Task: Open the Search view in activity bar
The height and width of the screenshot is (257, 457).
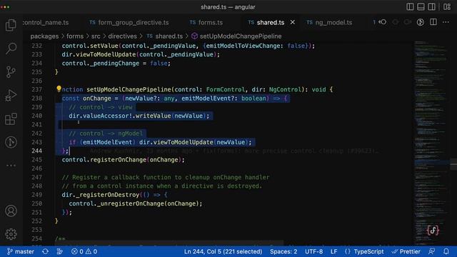Action: [x=11, y=49]
